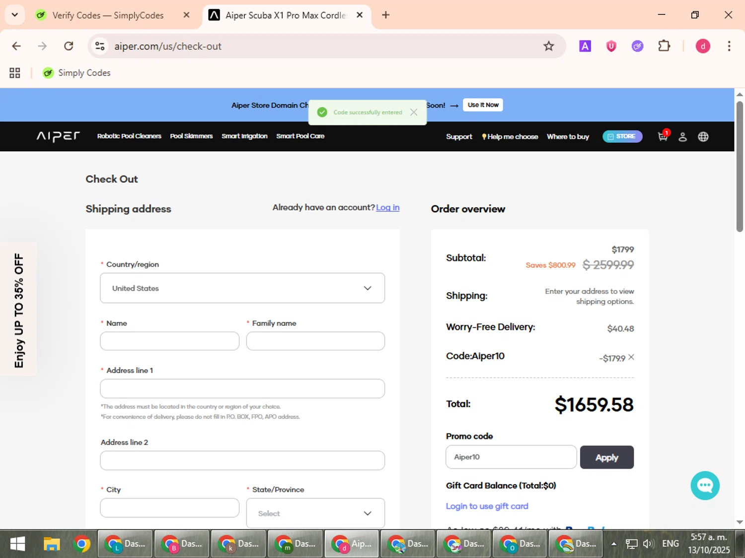Open Robotic Pool Cleaners menu
Image resolution: width=745 pixels, height=558 pixels.
129,136
